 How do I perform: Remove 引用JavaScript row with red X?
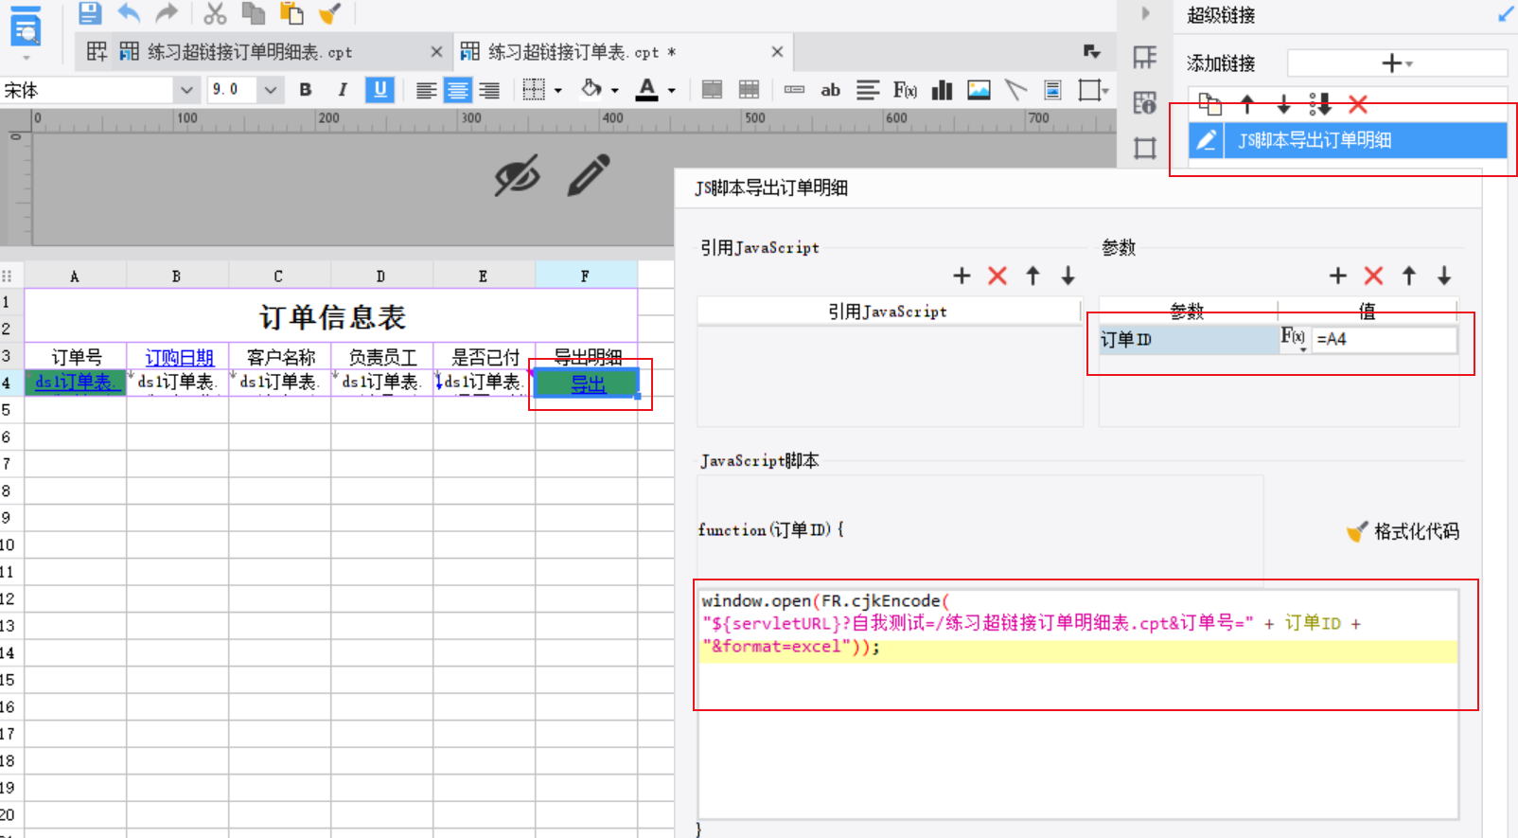pyautogui.click(x=997, y=276)
